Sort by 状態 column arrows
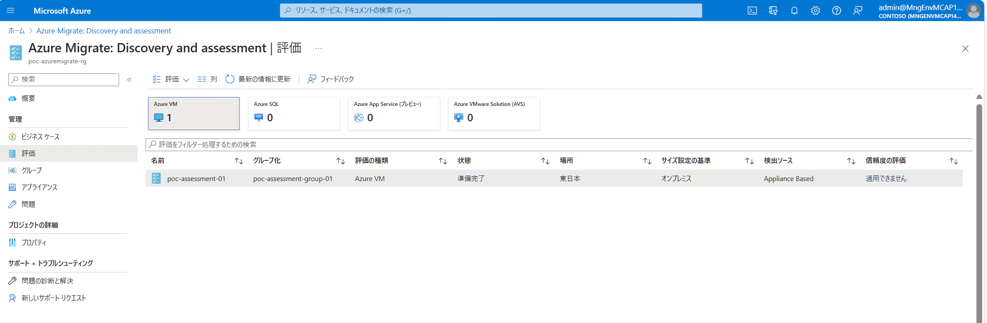Viewport: 987px width, 323px height. (x=545, y=161)
